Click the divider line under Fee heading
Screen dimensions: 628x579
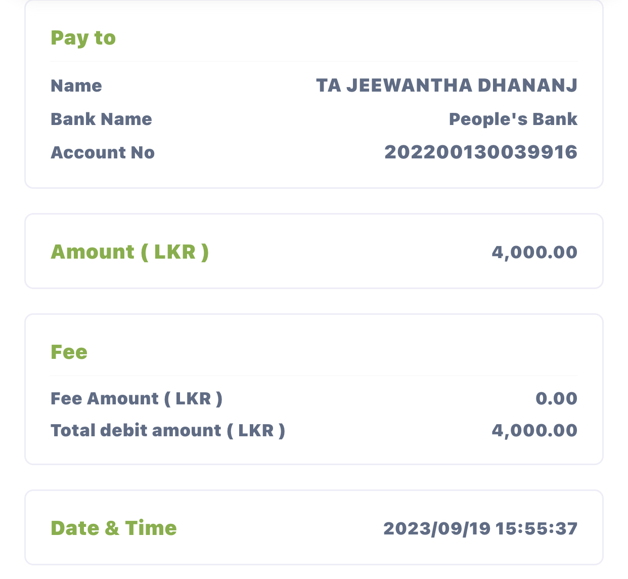tap(313, 376)
